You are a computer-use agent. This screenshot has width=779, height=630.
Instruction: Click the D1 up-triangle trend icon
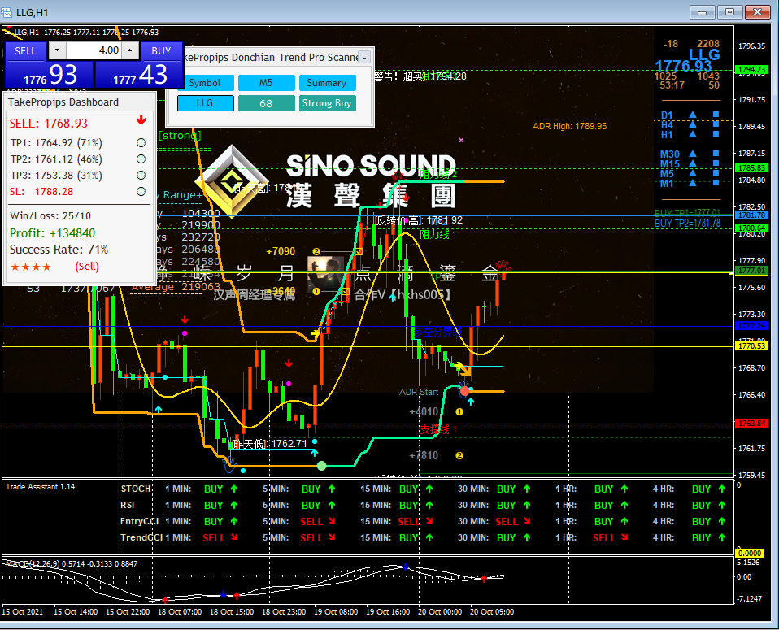(x=693, y=115)
